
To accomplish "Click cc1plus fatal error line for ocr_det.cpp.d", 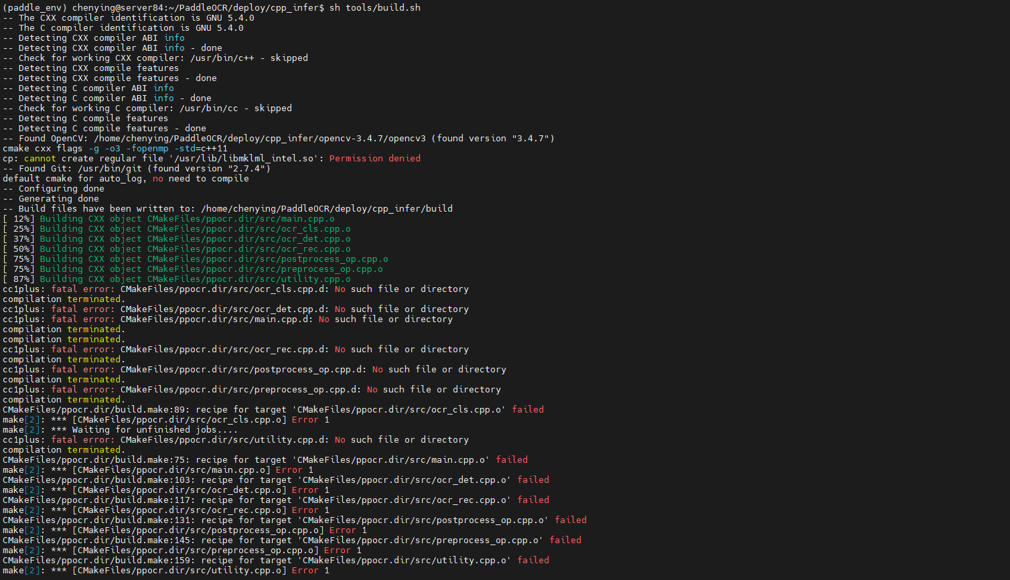I will tap(236, 309).
